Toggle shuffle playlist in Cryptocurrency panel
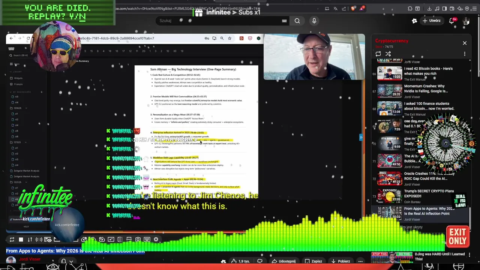The image size is (480, 270). [388, 54]
